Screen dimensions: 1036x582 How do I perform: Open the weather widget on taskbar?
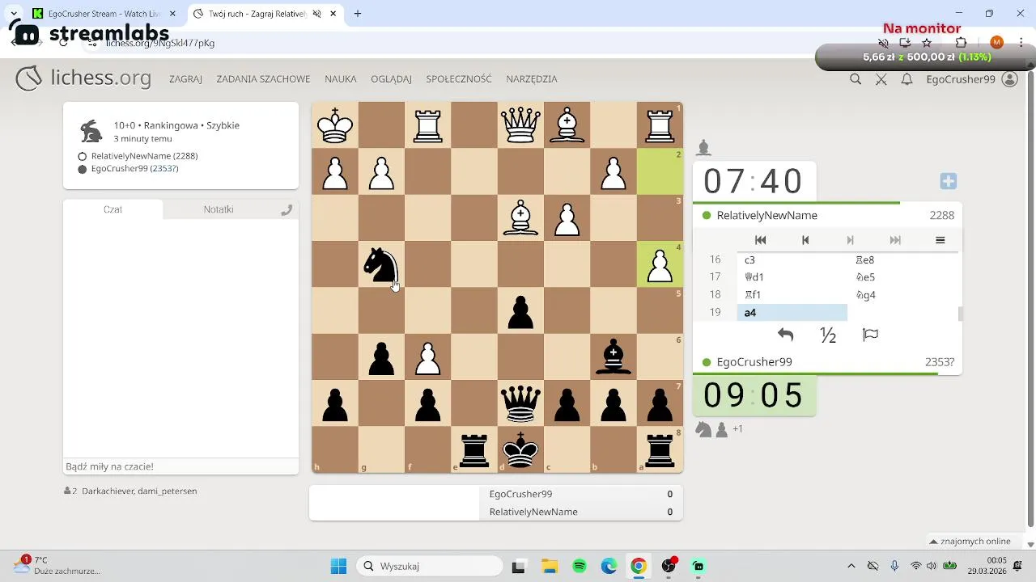click(57, 565)
